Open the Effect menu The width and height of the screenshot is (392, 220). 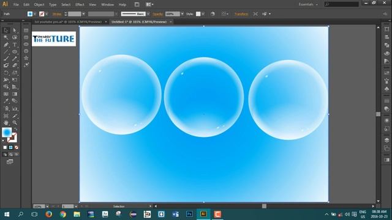(x=80, y=4)
